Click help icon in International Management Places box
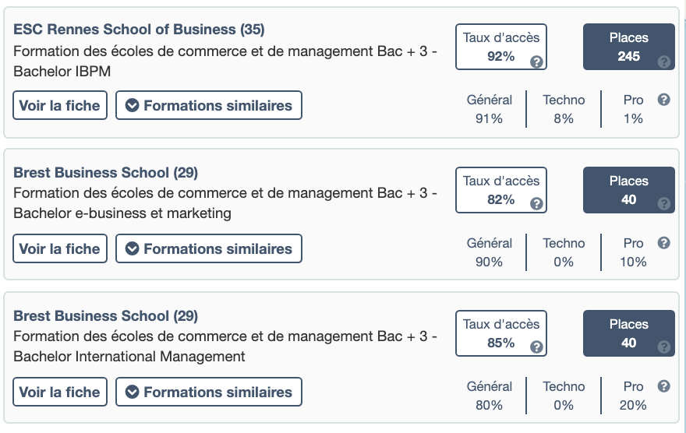This screenshot has width=686, height=433. (664, 347)
